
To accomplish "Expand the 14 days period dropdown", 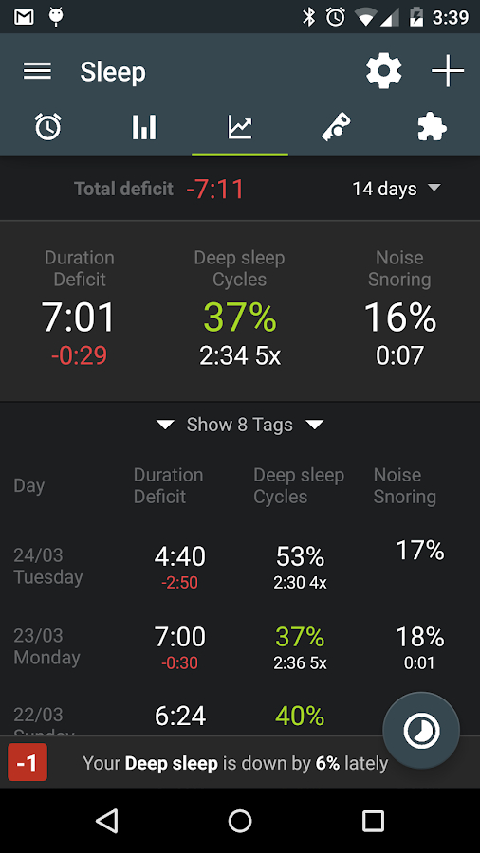I will (397, 189).
